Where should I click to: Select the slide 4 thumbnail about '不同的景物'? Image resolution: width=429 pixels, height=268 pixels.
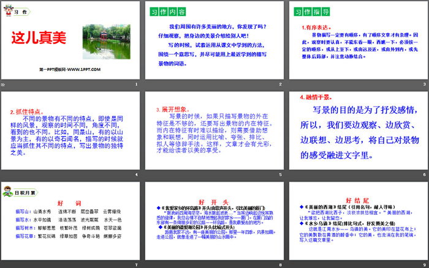point(70,130)
